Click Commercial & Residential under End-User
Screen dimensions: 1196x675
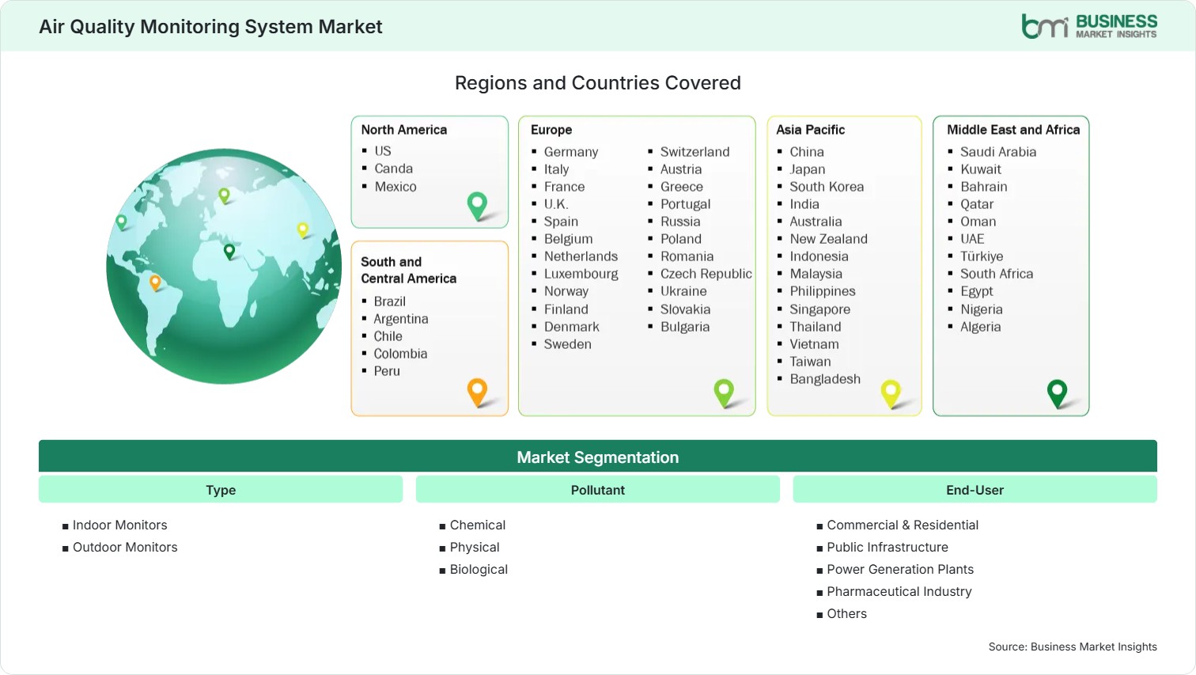coord(903,525)
